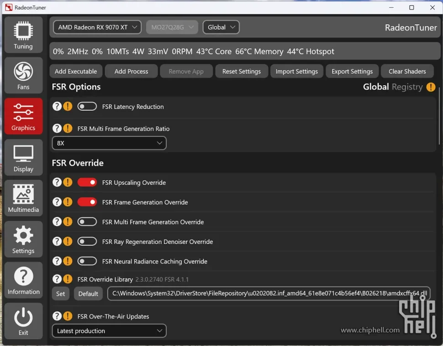Open help for FSR Ray Regeneration Denoiser Override

pyautogui.click(x=57, y=241)
